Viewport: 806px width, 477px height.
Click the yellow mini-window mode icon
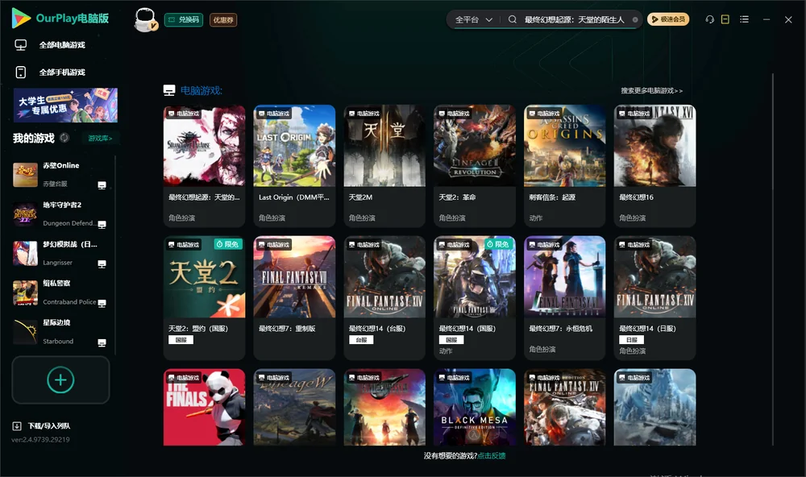(725, 19)
